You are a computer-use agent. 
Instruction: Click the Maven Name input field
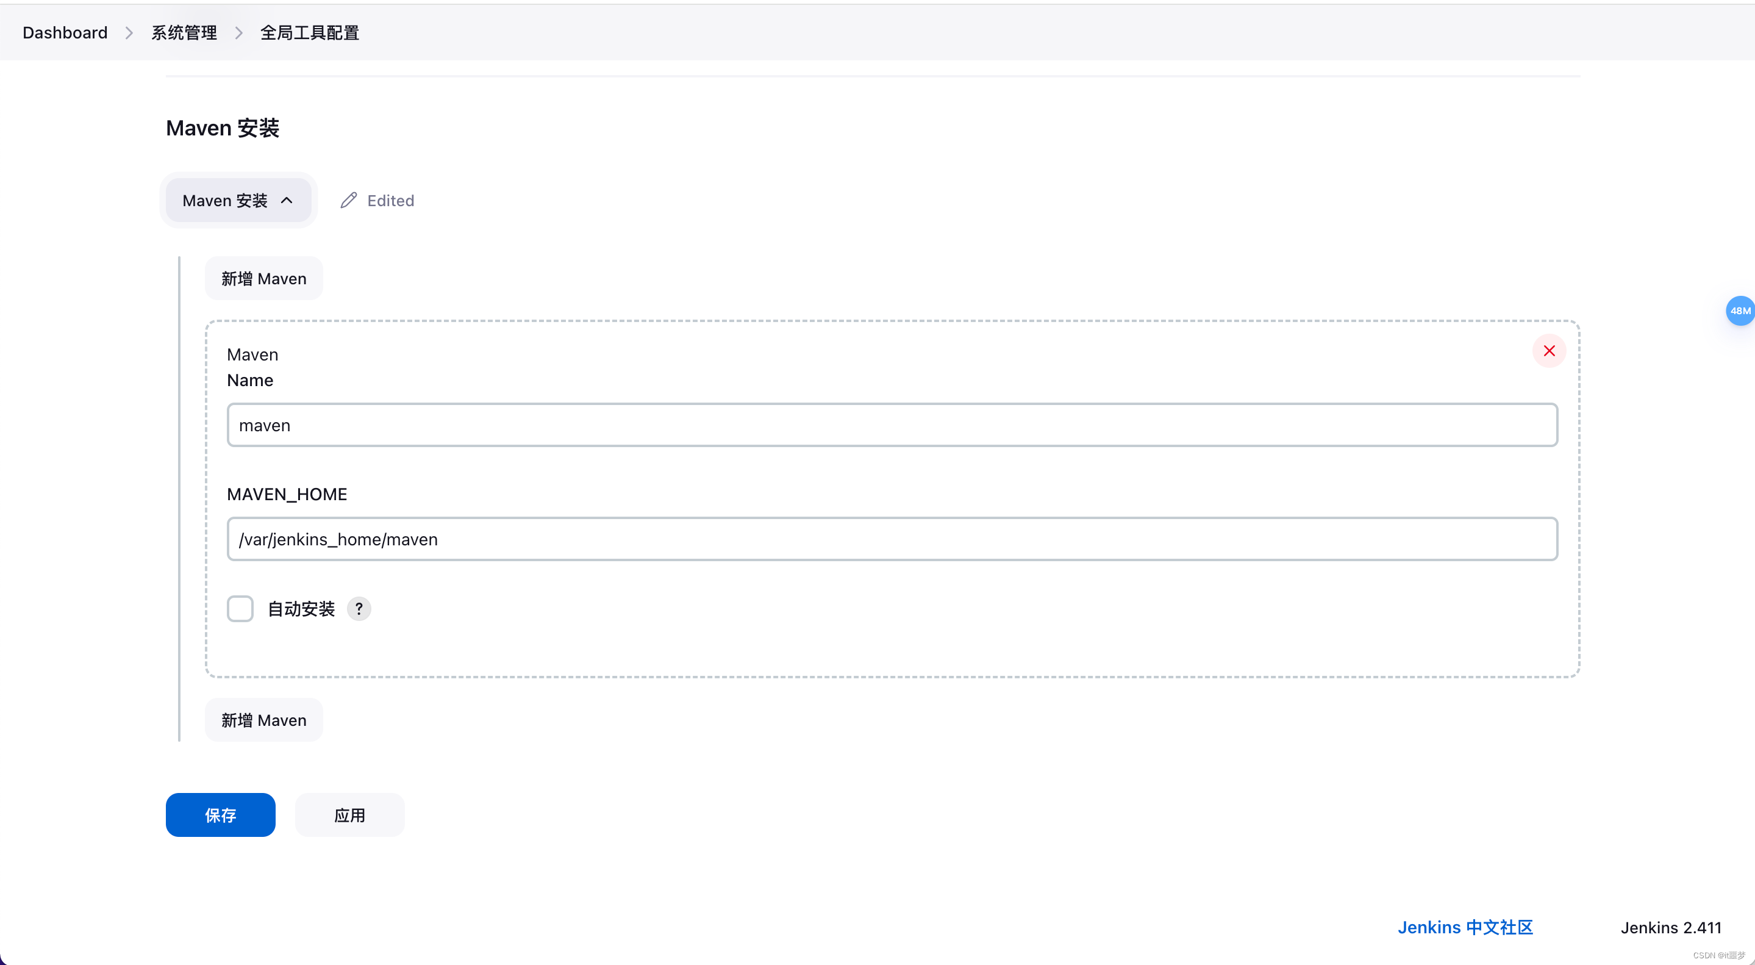pos(892,425)
